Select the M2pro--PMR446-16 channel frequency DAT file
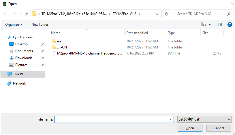 point(89,53)
